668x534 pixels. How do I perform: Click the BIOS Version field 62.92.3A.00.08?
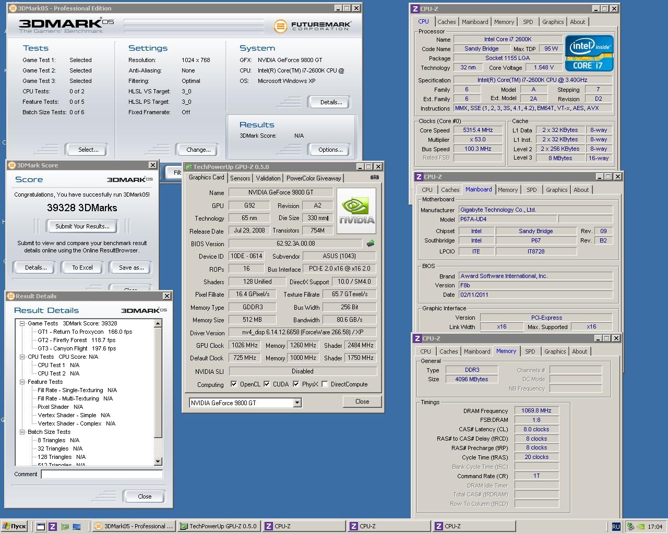tap(295, 244)
